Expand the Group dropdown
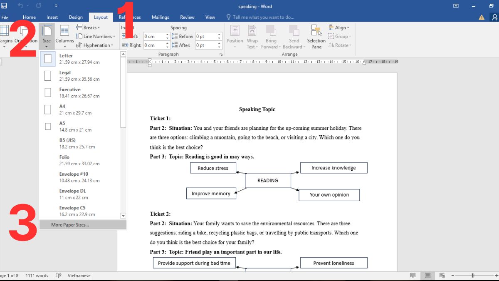 point(340,36)
